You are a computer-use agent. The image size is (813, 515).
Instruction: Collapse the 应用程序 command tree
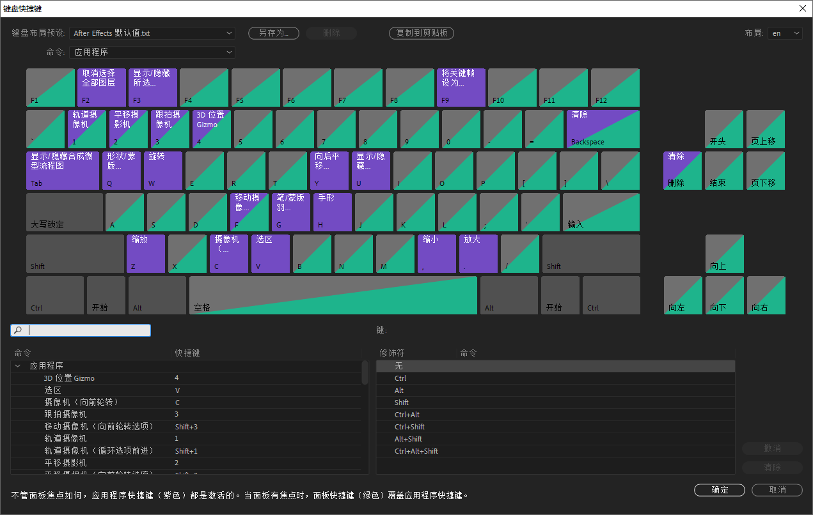[17, 365]
